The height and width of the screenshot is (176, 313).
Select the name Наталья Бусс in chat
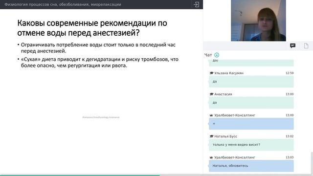pyautogui.click(x=225, y=136)
